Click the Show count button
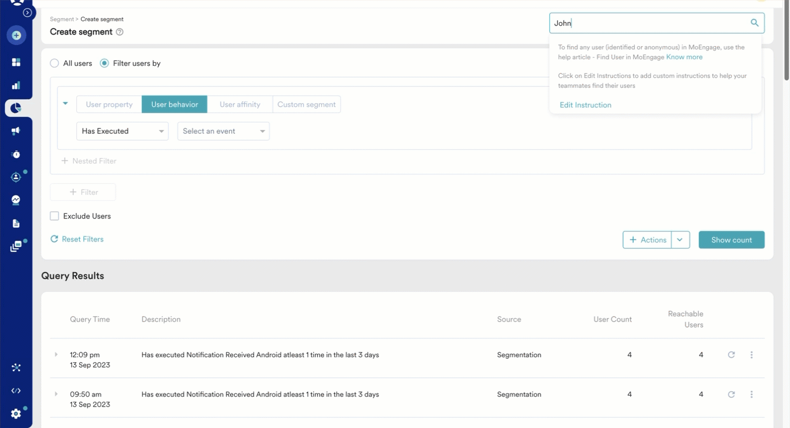The image size is (790, 428). (731, 240)
